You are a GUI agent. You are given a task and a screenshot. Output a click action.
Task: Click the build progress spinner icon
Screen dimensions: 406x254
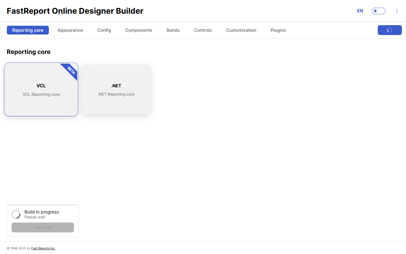16,214
